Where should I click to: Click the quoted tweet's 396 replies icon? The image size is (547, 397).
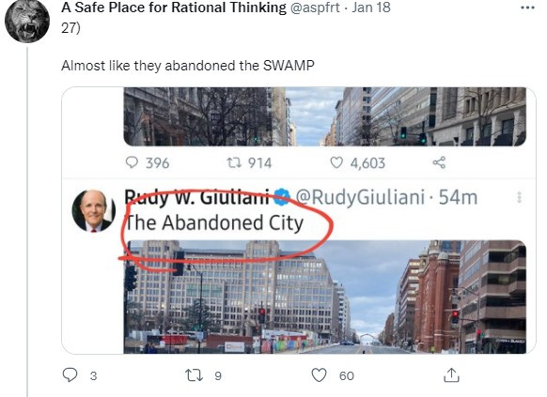pos(132,162)
